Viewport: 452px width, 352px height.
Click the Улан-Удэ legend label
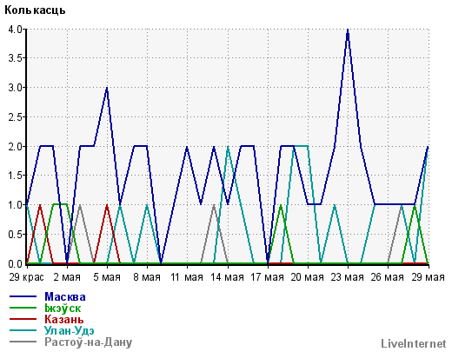click(70, 330)
